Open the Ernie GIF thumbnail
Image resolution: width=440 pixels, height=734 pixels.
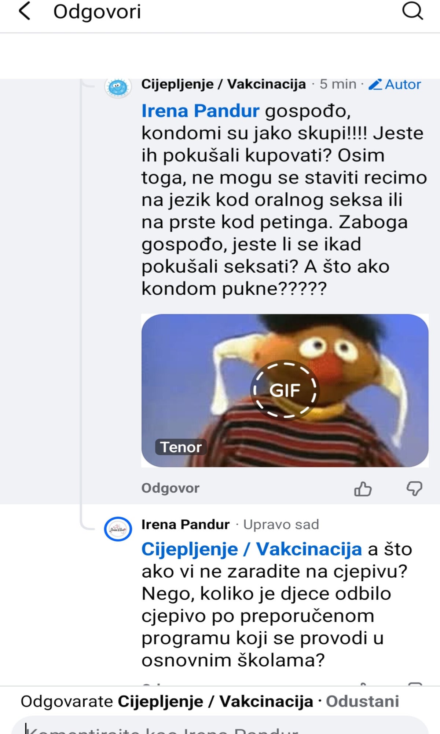click(285, 390)
